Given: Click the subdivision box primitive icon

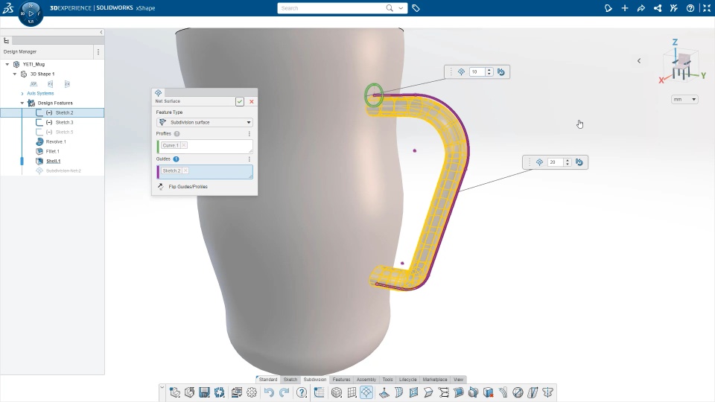Looking at the screenshot, I should click(x=337, y=392).
